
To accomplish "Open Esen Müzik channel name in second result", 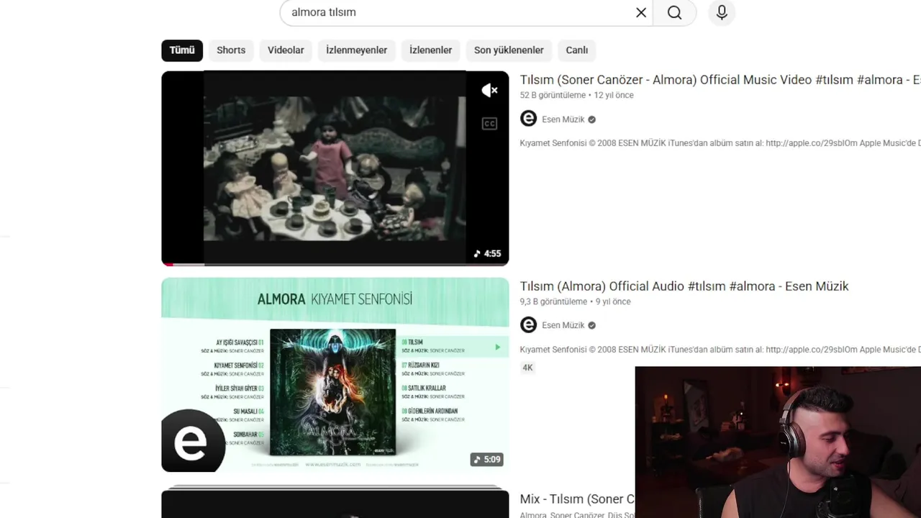I will 563,325.
